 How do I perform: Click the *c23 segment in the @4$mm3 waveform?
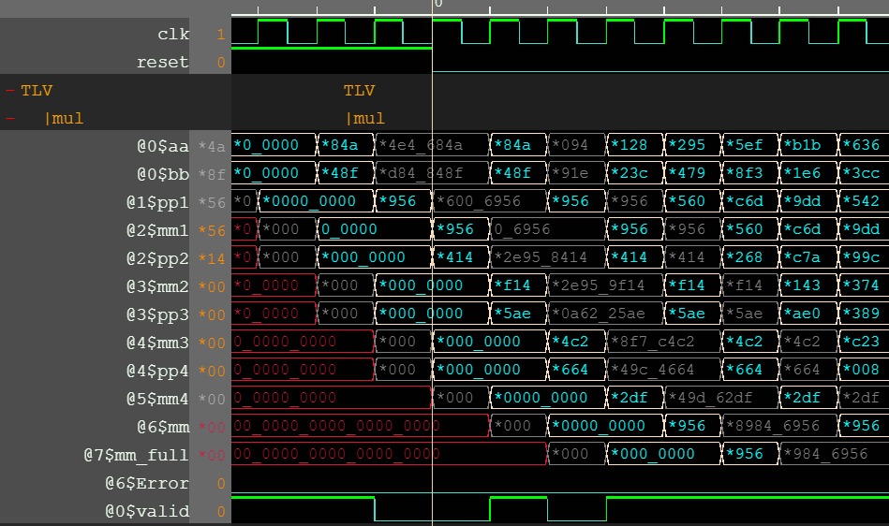coord(864,342)
